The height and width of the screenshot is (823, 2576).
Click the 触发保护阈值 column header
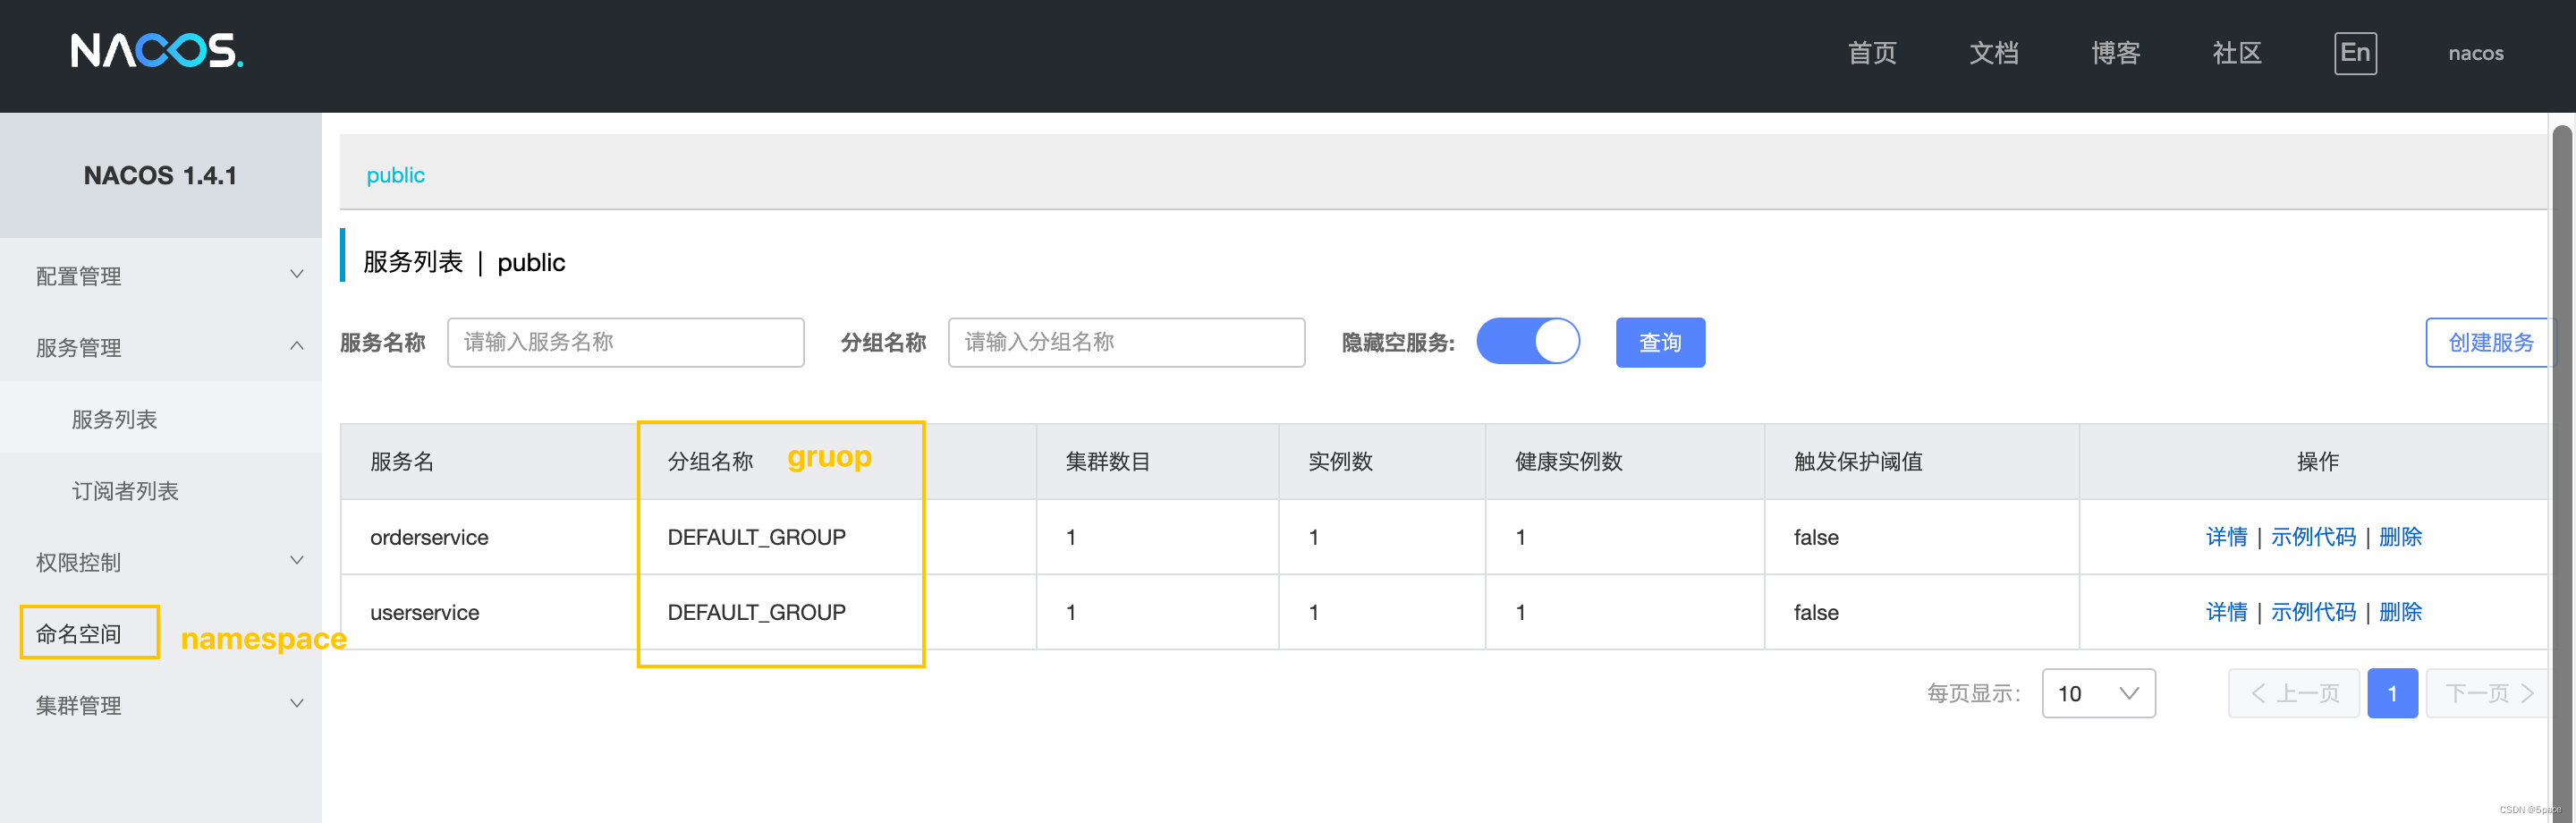[x=1858, y=461]
